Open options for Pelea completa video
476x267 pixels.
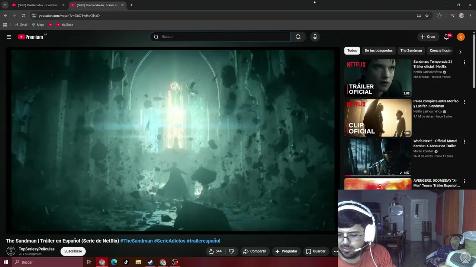[464, 102]
